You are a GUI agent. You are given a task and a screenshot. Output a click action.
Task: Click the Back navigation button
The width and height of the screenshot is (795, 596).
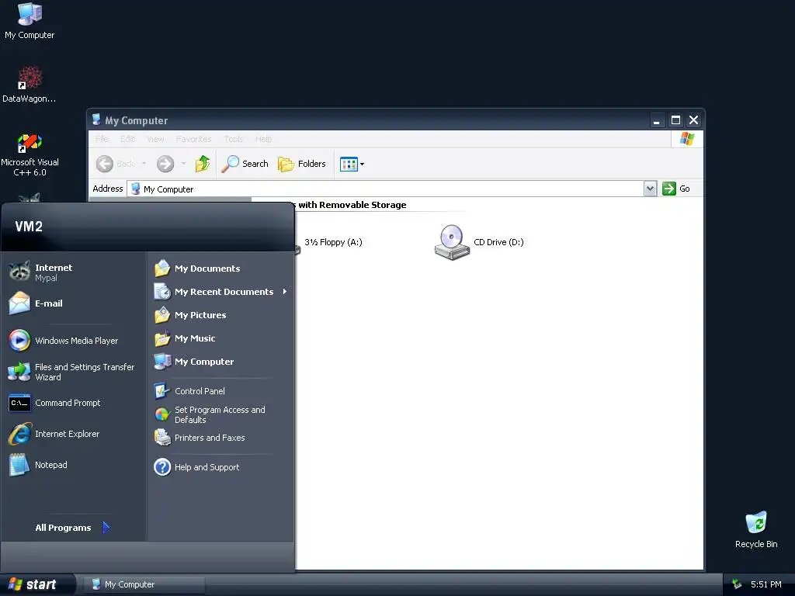coord(116,164)
